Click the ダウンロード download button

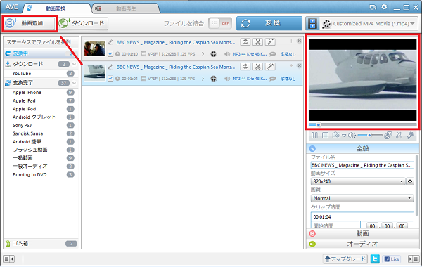click(83, 23)
